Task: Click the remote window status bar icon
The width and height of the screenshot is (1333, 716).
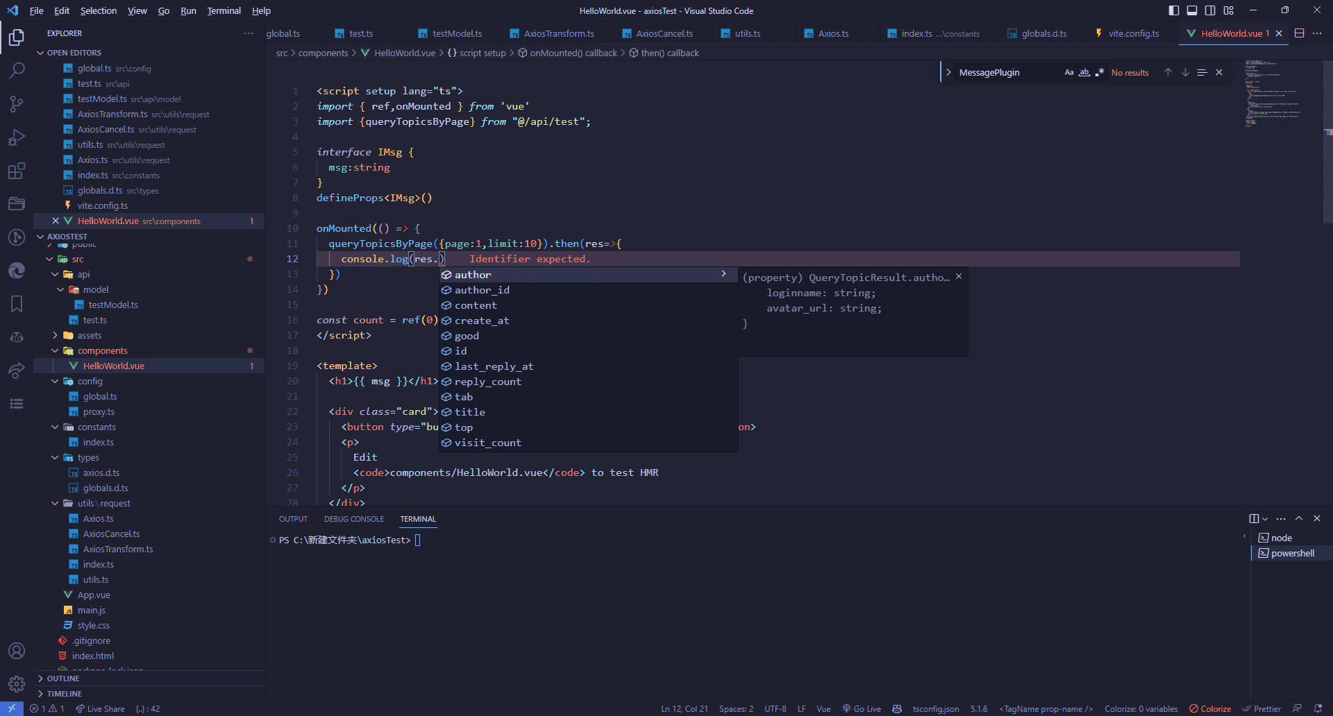Action: (12, 708)
